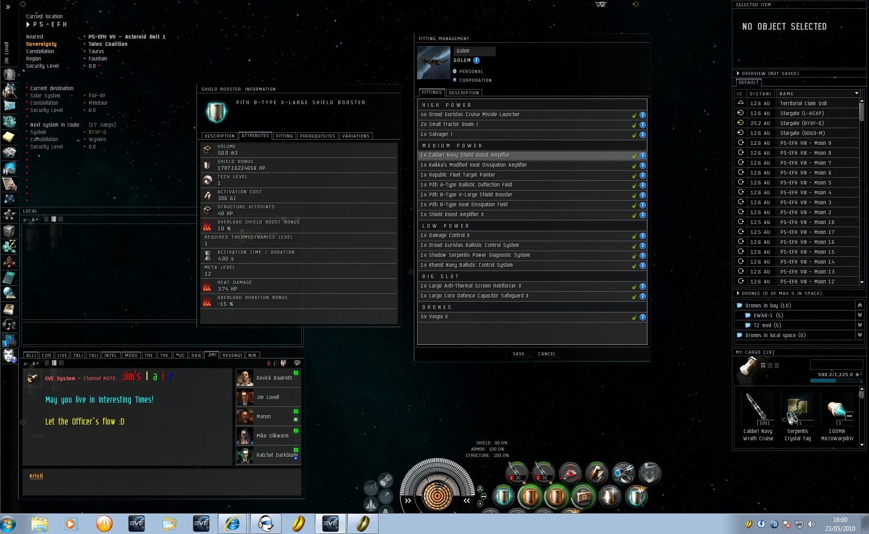Screen dimensions: 869x534
Task: Expand the Neocom sidebar with the double arrow
Action: point(8,7)
